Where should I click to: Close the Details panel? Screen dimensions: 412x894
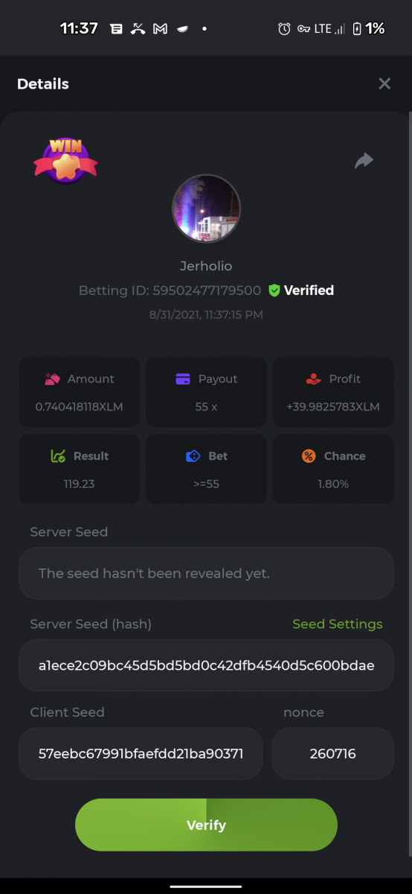(384, 83)
